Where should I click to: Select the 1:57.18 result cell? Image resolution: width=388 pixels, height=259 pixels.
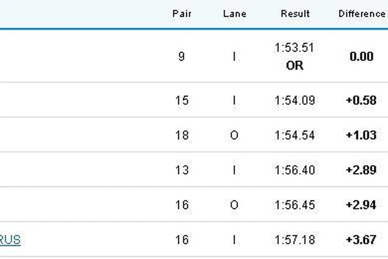(295, 240)
